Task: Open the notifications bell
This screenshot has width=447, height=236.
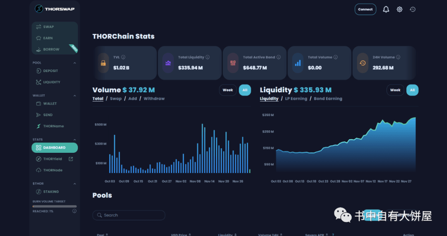Action: (386, 10)
